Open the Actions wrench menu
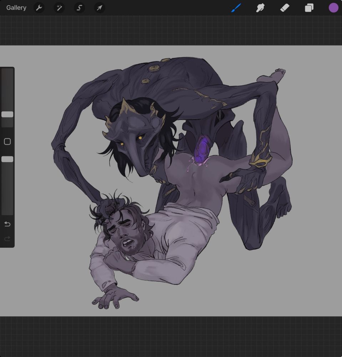 click(39, 8)
